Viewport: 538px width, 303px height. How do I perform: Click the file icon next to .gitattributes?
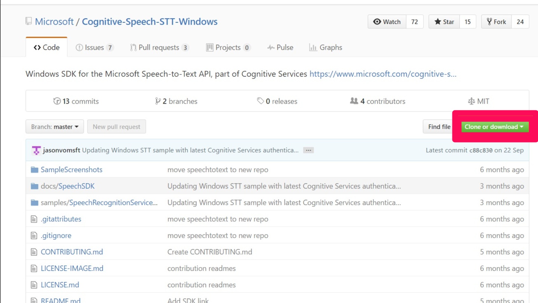(34, 219)
